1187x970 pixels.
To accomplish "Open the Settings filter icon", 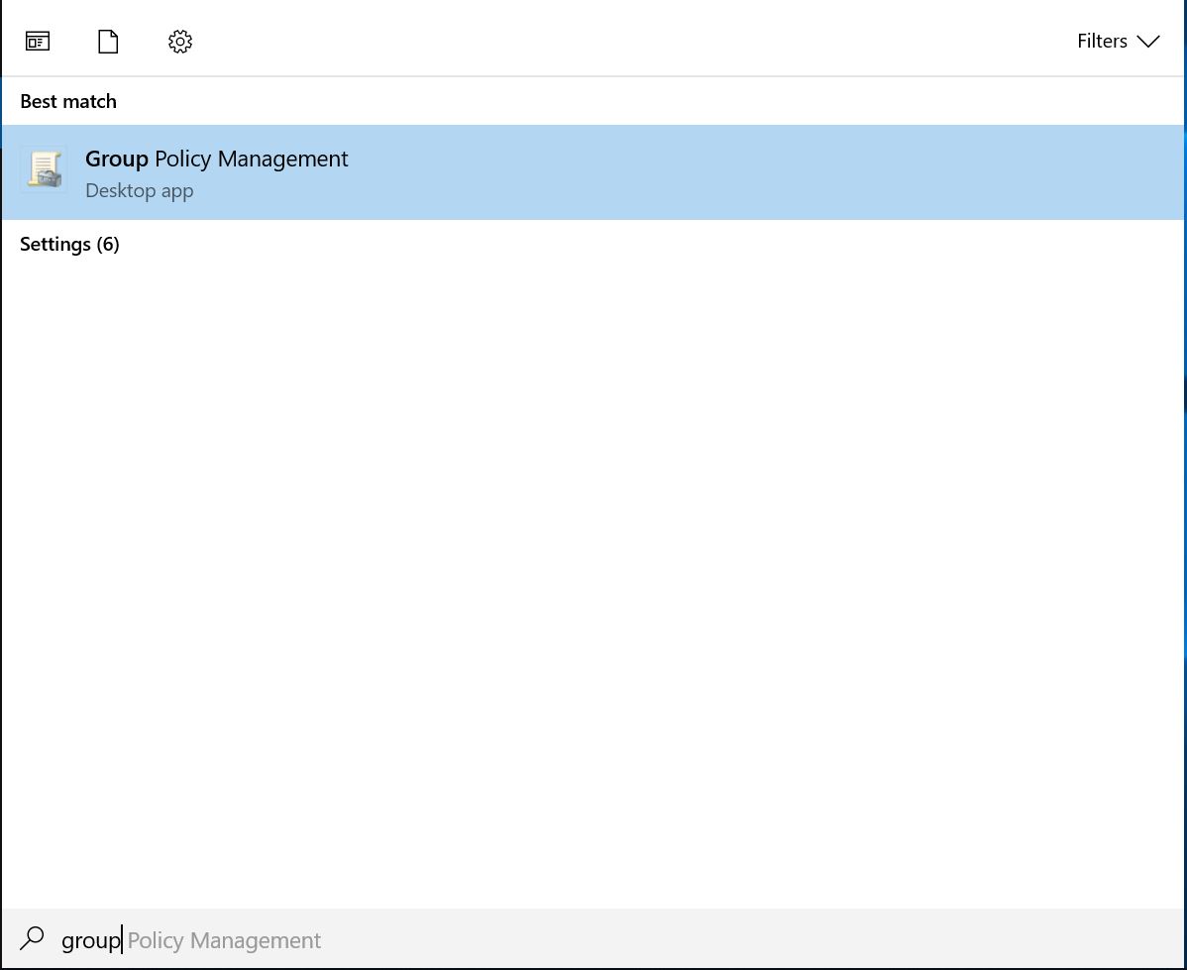I will [x=179, y=41].
